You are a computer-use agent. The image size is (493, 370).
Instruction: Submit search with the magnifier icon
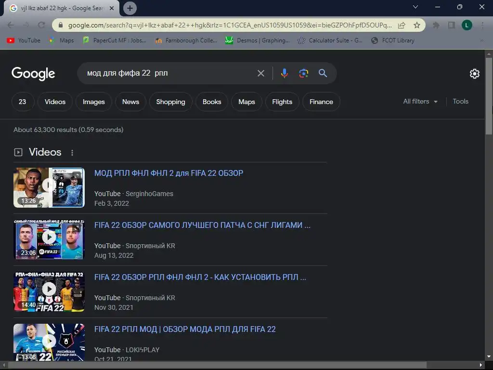(323, 73)
